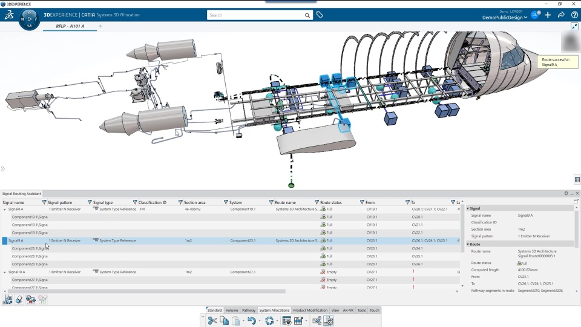Collapse the Route section in properties
Screen dimensions: 581x327
click(x=468, y=244)
